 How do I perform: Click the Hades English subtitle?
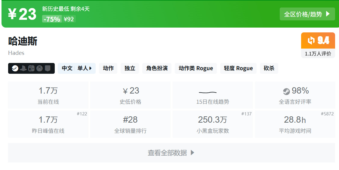click(x=16, y=53)
